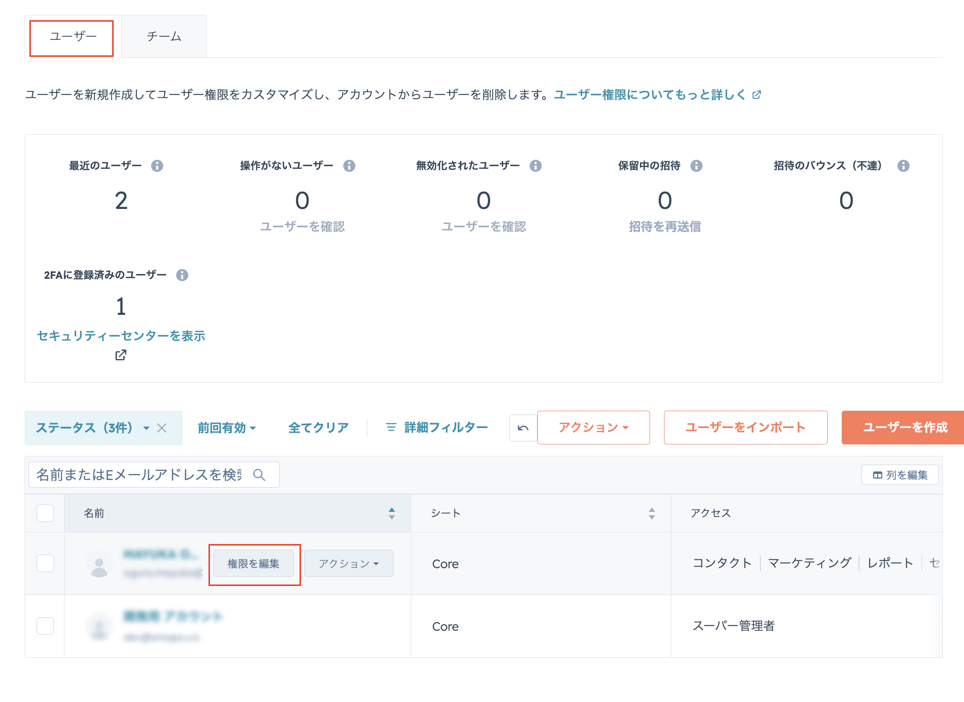The width and height of the screenshot is (964, 702).
Task: Click ユーザーを確認 under 操作がないユーザー
Action: 302,227
